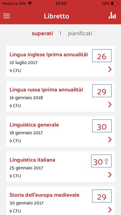Image resolution: width=121 pixels, height=215 pixels.
Task: Tap the grade 26 box
Action: 102,56
